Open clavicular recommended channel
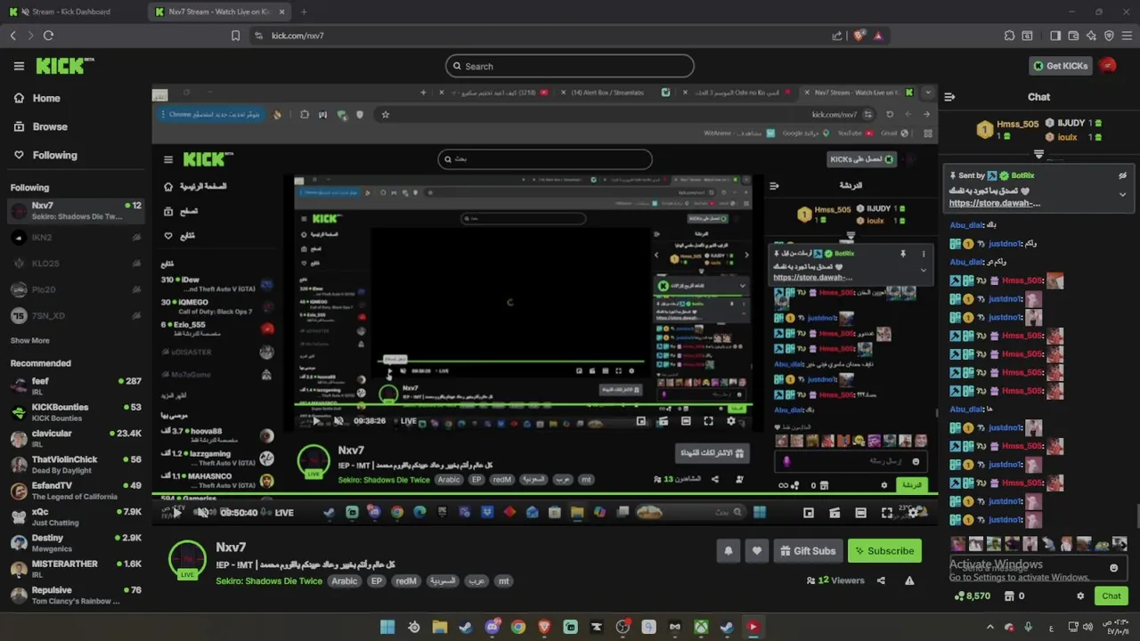The height and width of the screenshot is (641, 1140). point(76,438)
